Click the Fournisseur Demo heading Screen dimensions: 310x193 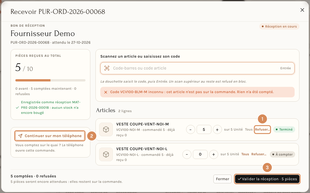(x=43, y=33)
